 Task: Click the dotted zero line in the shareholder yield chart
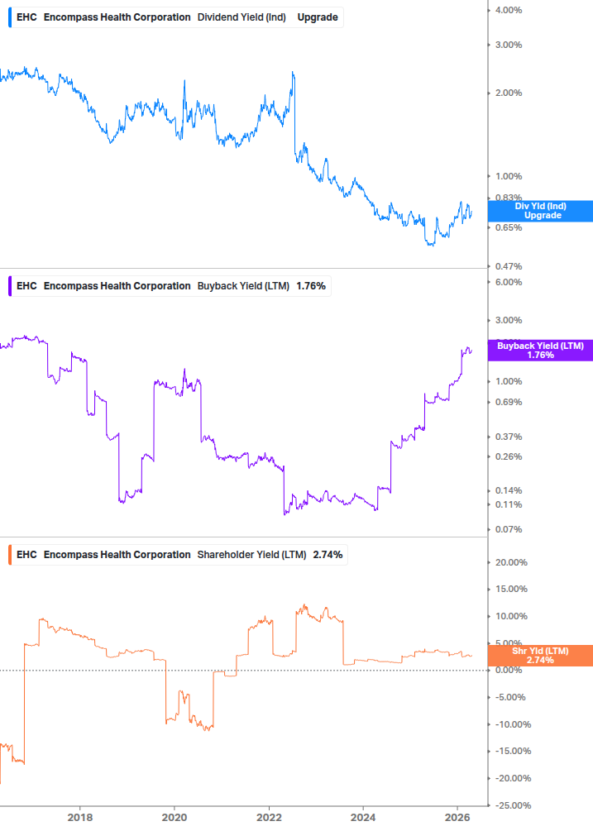pos(124,670)
